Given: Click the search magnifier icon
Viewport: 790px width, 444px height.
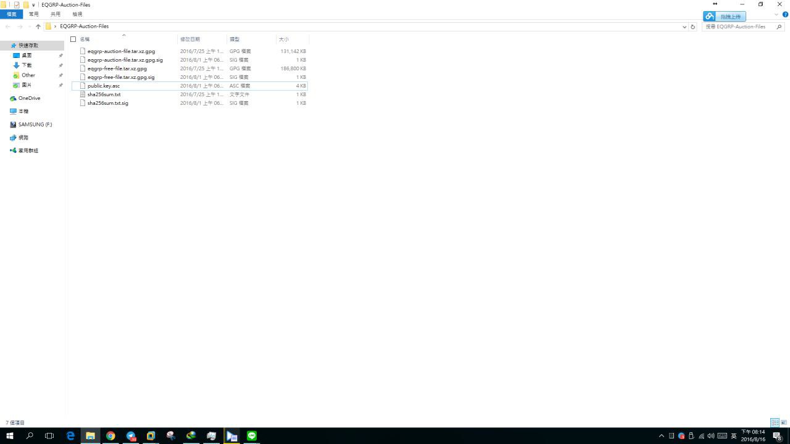Looking at the screenshot, I should 780,27.
